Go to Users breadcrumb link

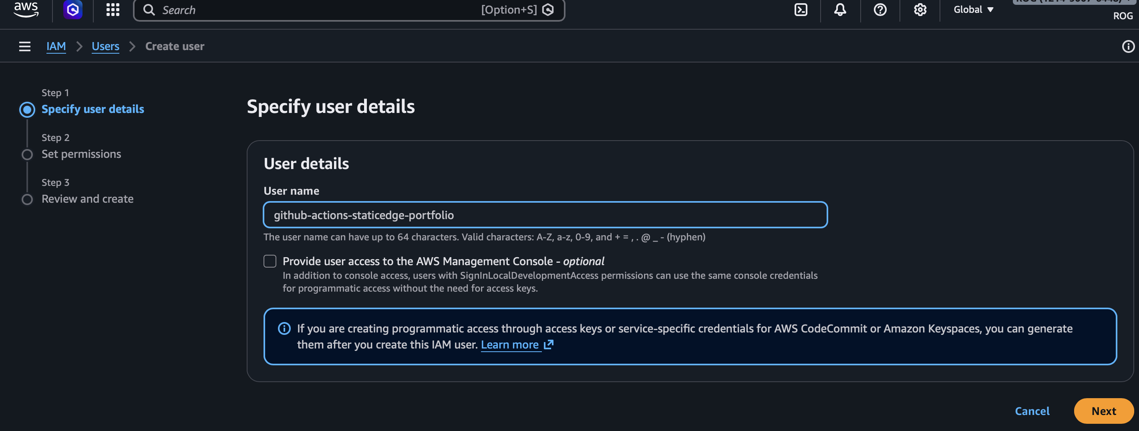[105, 46]
